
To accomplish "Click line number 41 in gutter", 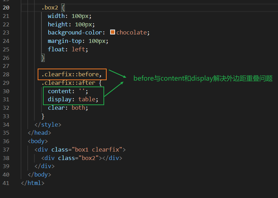I will click(6, 183).
